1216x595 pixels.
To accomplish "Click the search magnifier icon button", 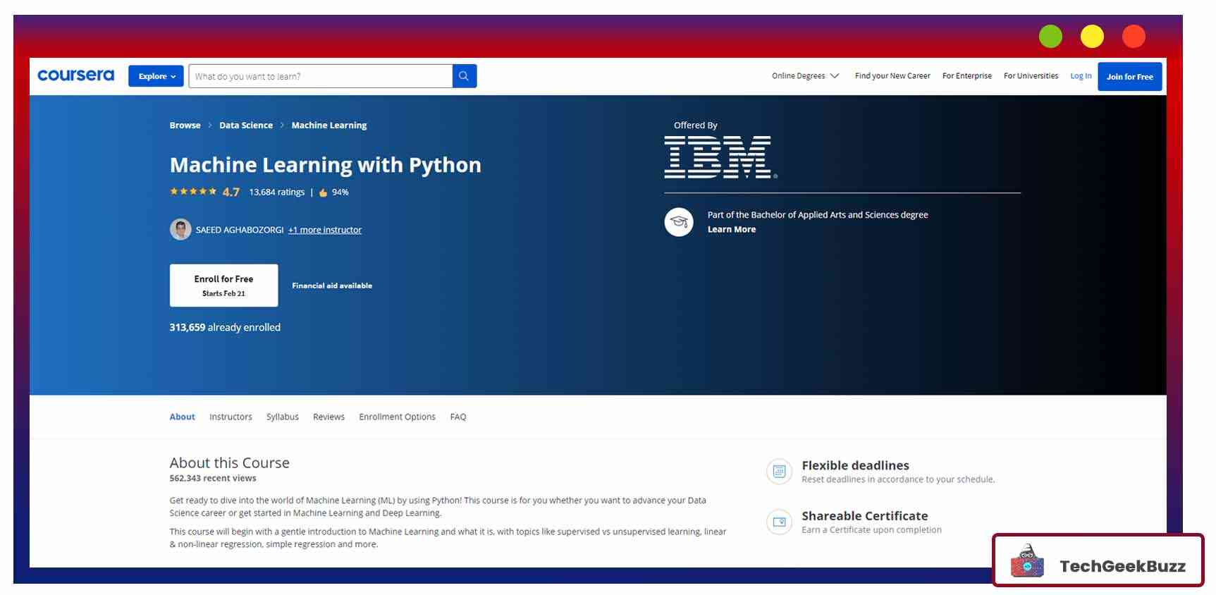I will tap(464, 76).
